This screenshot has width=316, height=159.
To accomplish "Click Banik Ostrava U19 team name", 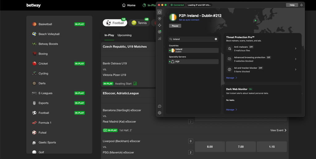I will [115, 63].
